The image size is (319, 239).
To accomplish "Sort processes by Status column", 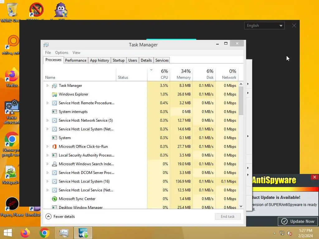I will point(132,74).
